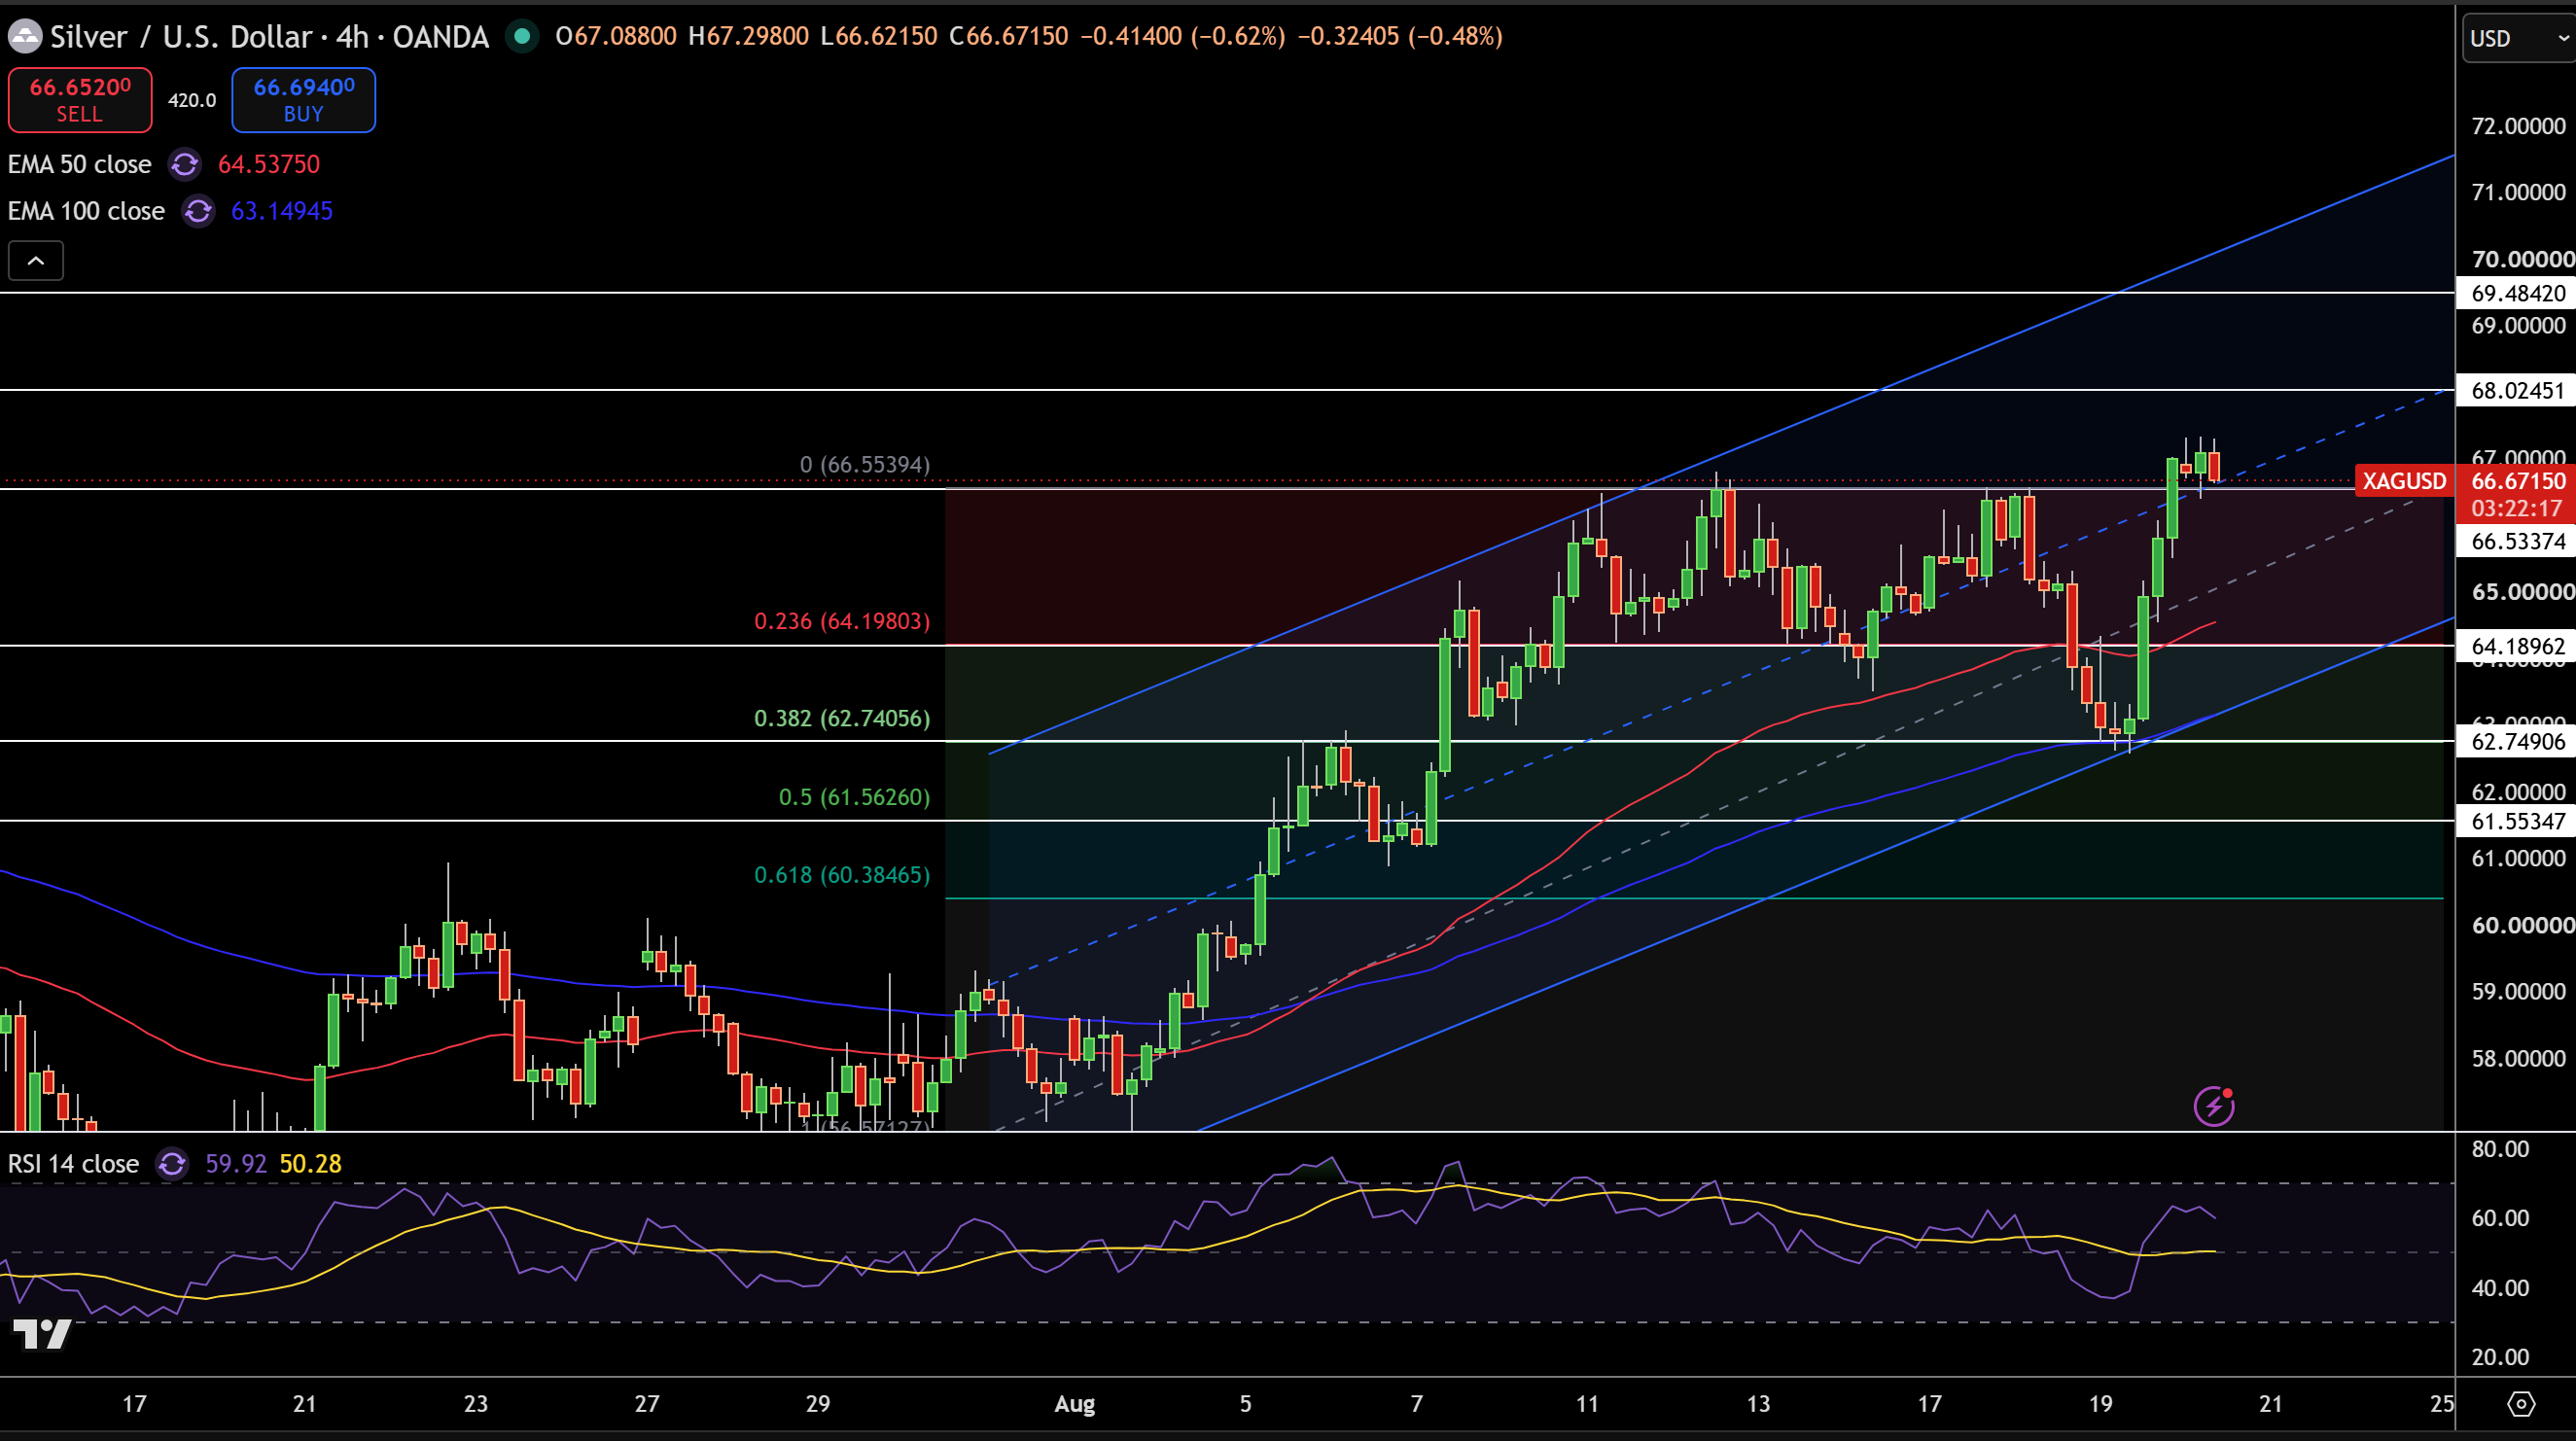Click the RSI value 59.92

pos(236,1164)
